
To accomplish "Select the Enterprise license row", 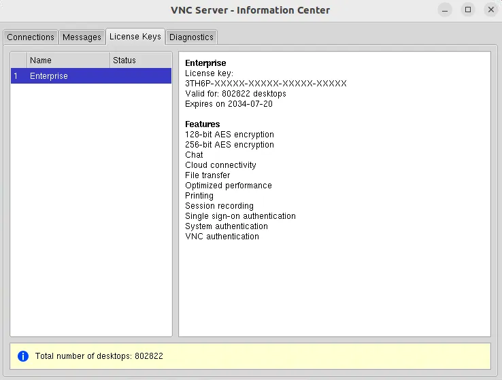I will (91, 76).
